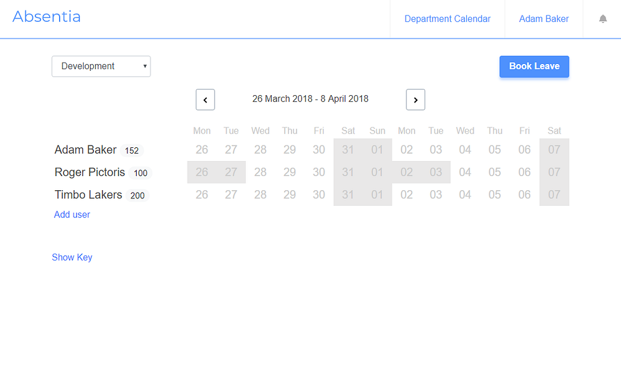This screenshot has width=621, height=373.
Task: Select shaded day 02 in Roger Pictoris's row
Action: pyautogui.click(x=407, y=172)
